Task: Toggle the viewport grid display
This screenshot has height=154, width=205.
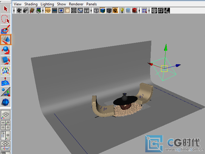Action: point(48,11)
